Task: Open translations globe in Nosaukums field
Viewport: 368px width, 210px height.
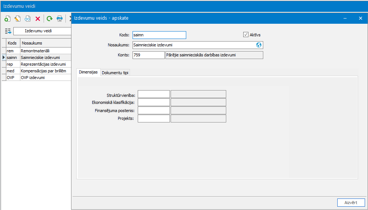Action: tap(259, 45)
